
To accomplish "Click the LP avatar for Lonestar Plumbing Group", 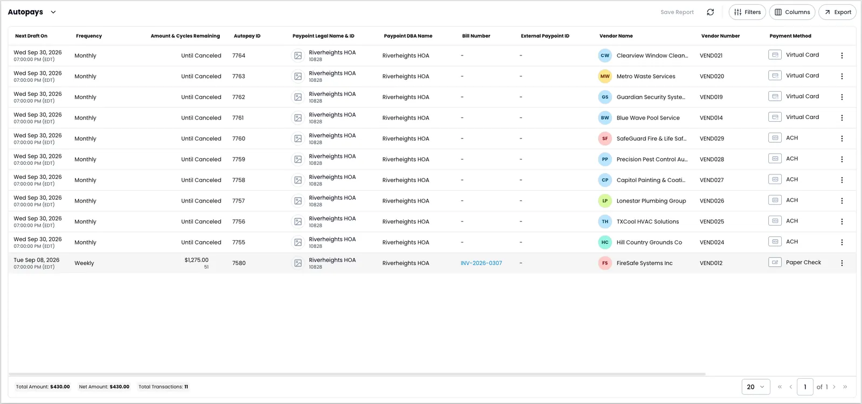I will tap(605, 201).
